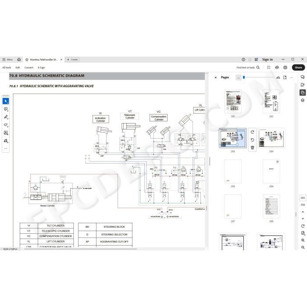Close the Pages panel
The width and height of the screenshot is (307, 307).
pos(216,78)
